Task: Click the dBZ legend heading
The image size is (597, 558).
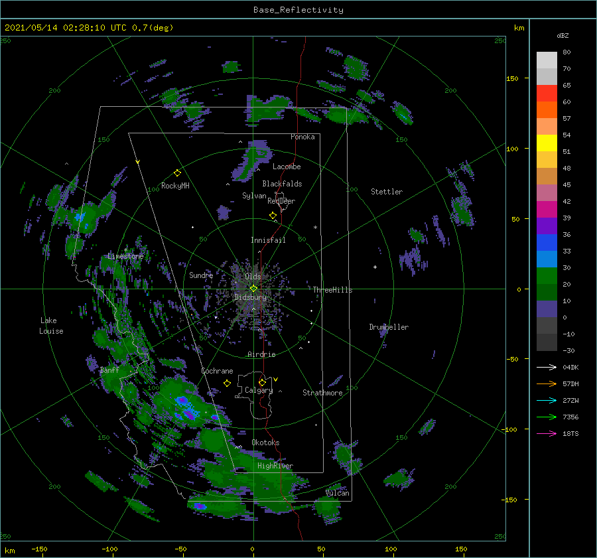Action: click(x=563, y=35)
